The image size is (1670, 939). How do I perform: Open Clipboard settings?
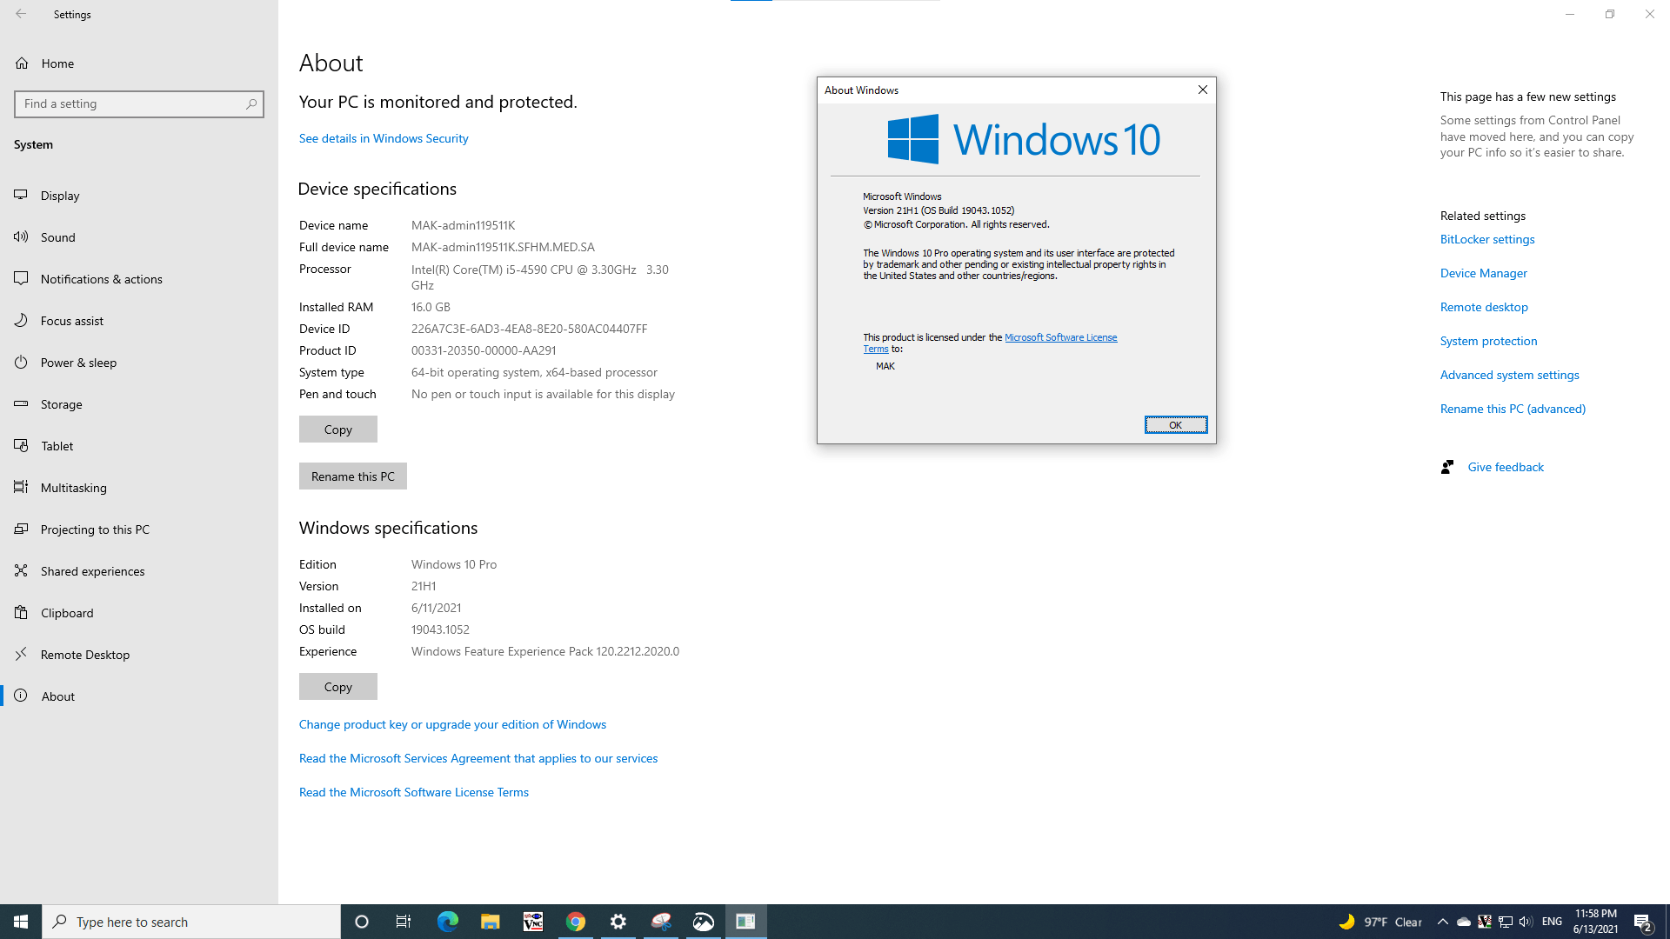(139, 613)
